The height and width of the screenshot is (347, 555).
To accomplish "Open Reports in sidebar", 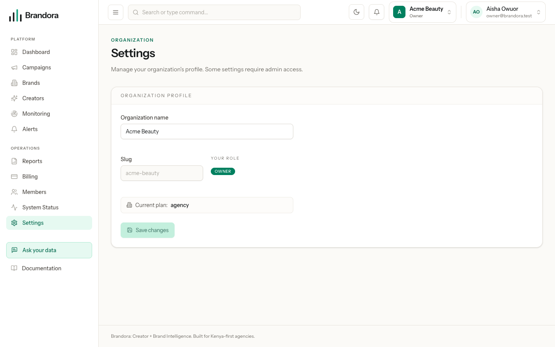I will coord(49,161).
